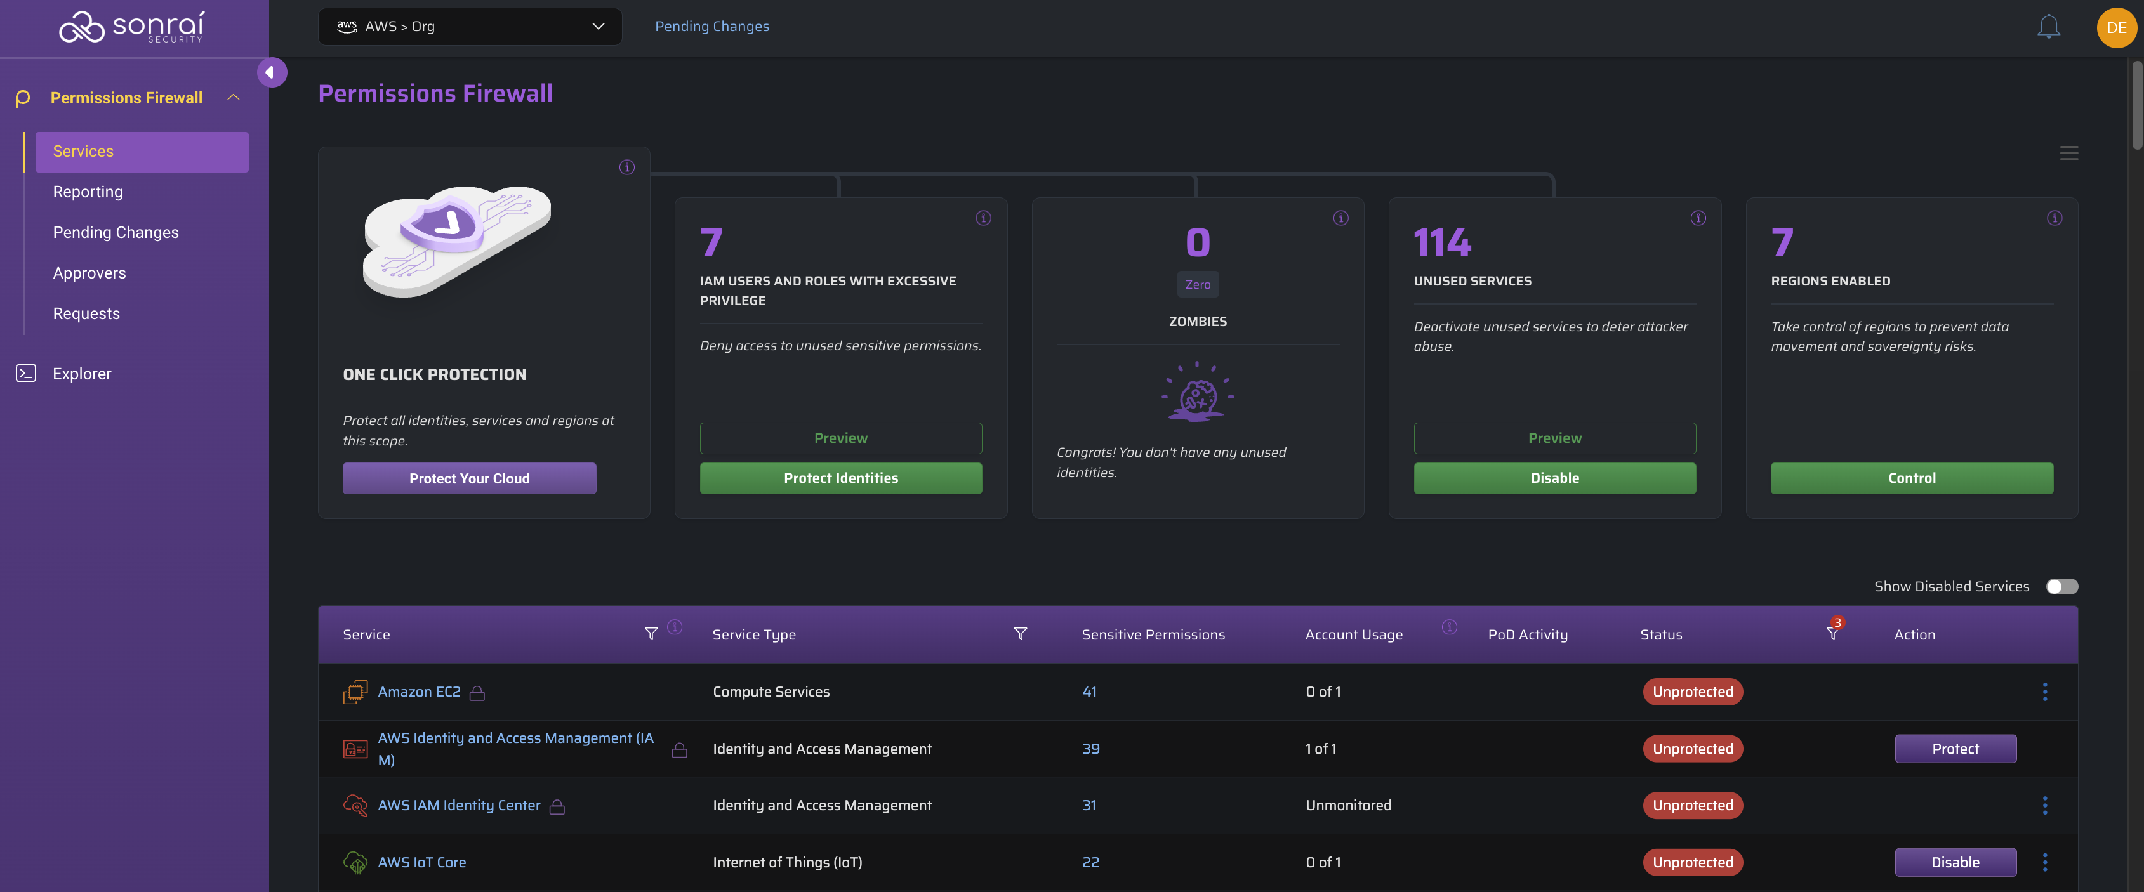This screenshot has height=892, width=2144.
Task: Toggle Show Disabled Services switch
Action: (2061, 587)
